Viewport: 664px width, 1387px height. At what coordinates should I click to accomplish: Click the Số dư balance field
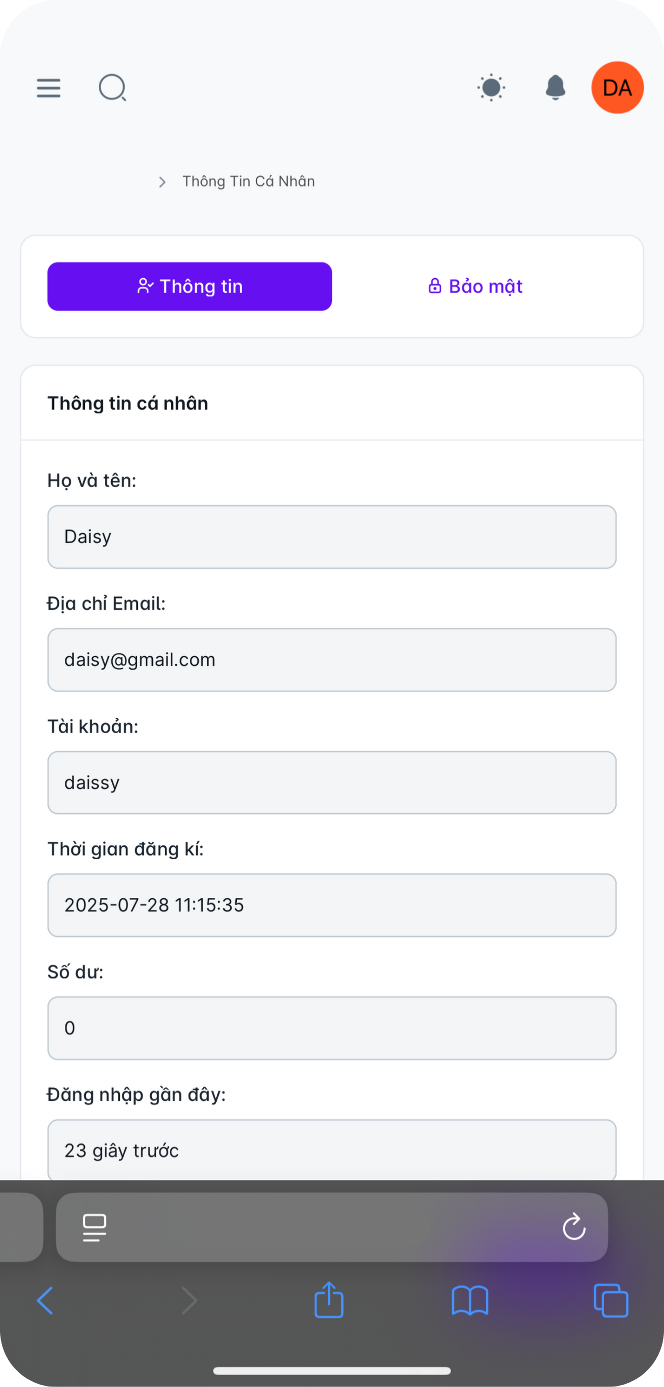coord(332,1028)
